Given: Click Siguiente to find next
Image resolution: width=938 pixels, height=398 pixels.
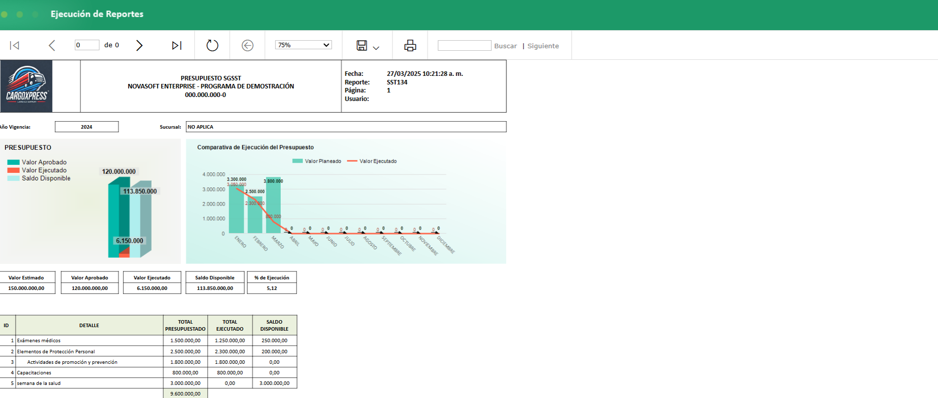Looking at the screenshot, I should (x=543, y=46).
